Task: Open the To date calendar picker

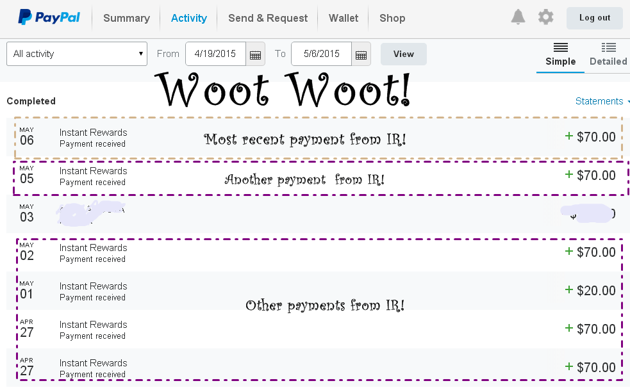Action: (361, 54)
